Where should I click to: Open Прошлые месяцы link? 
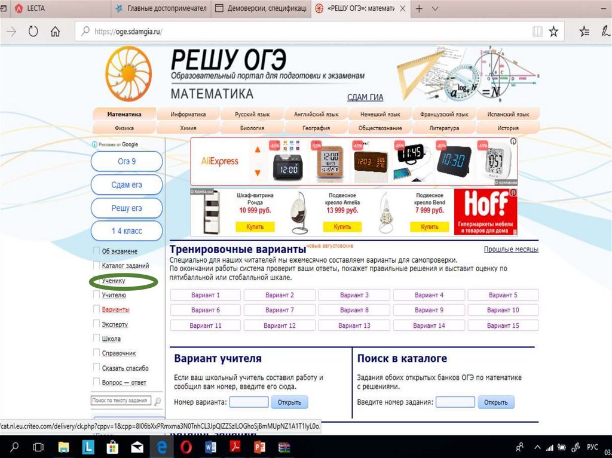click(x=511, y=249)
